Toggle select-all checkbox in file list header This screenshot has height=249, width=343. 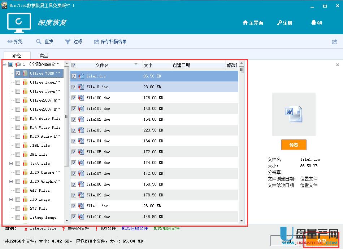point(74,65)
